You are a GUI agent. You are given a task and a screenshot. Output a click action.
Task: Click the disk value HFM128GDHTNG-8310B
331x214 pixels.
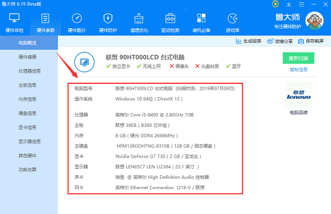pos(166,146)
